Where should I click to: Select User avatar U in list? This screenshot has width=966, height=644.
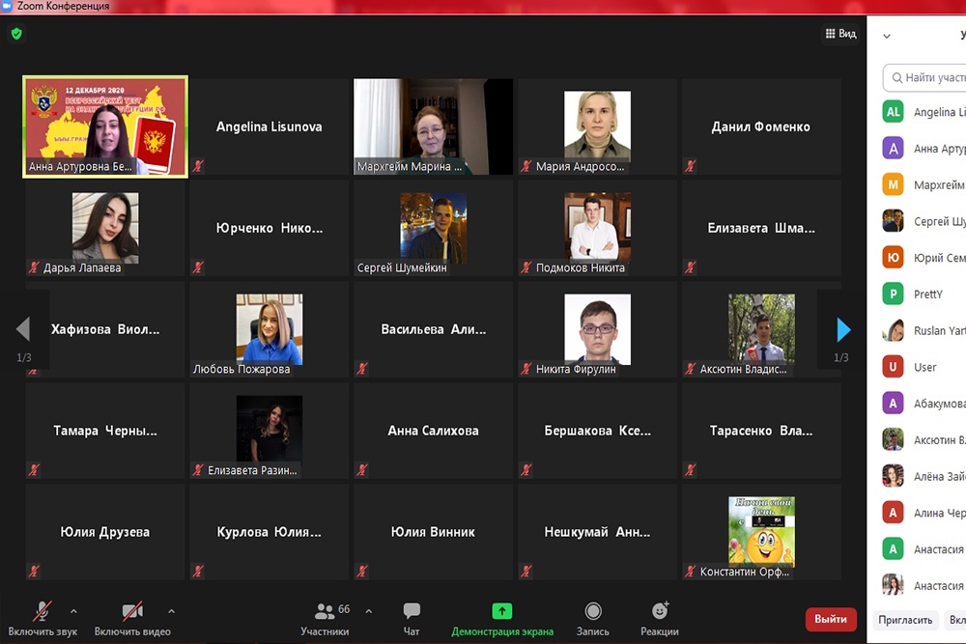(x=894, y=367)
